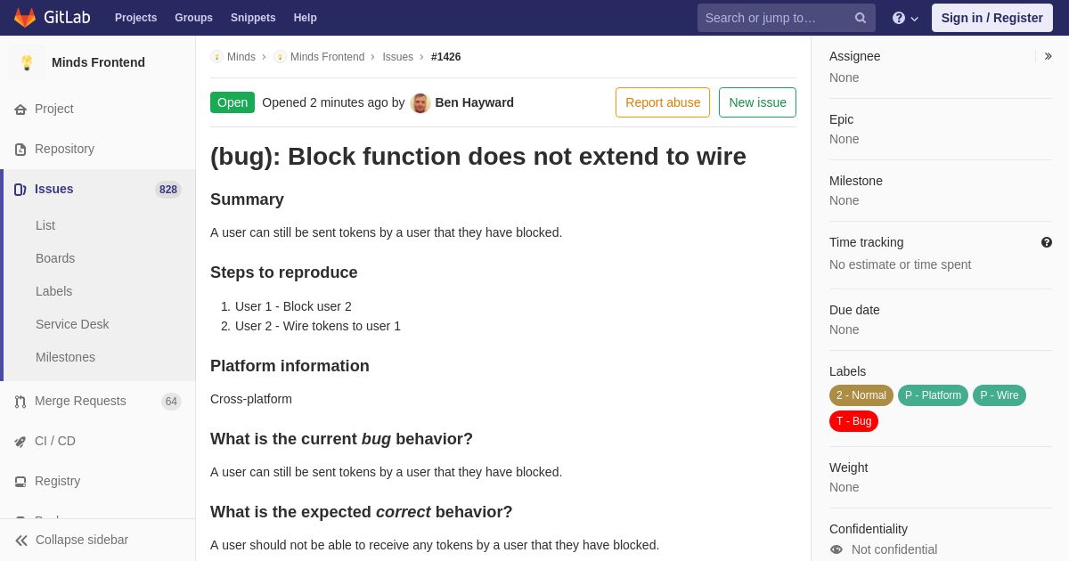
Task: Open the Snippets menu item
Action: coord(253,18)
